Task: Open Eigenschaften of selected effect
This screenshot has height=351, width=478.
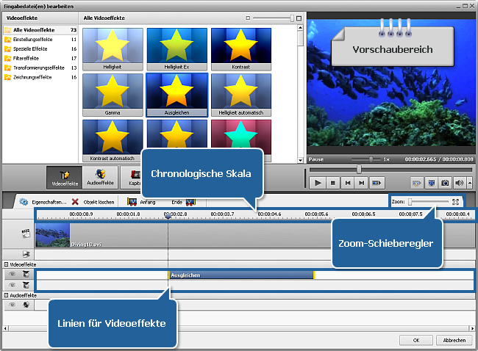Action: (43, 202)
